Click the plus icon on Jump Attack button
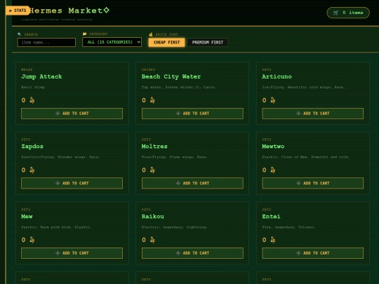 58,114
